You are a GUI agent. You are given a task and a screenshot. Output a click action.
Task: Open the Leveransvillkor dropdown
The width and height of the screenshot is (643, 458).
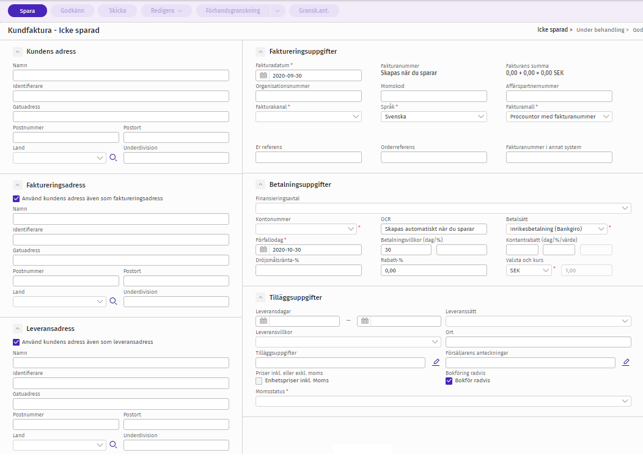tap(348, 341)
